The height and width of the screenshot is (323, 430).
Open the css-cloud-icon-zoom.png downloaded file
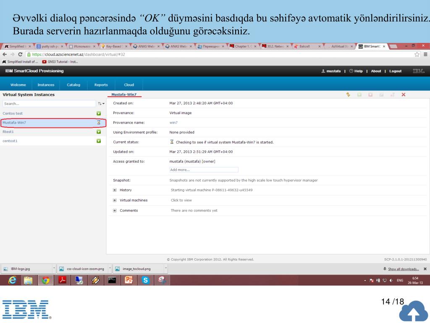pyautogui.click(x=83, y=269)
